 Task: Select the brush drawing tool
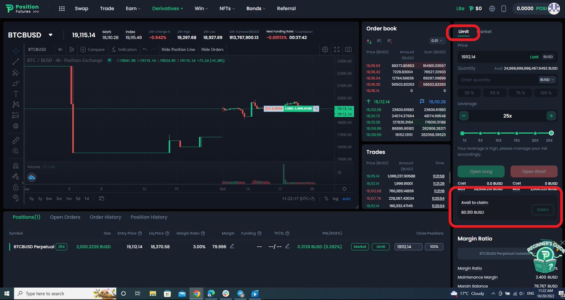coord(16,83)
